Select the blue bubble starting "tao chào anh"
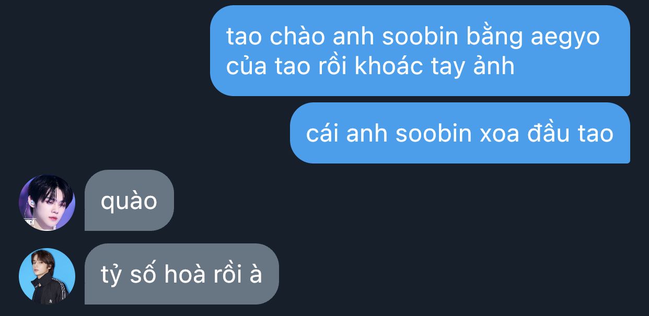The image size is (649, 316). coord(420,51)
